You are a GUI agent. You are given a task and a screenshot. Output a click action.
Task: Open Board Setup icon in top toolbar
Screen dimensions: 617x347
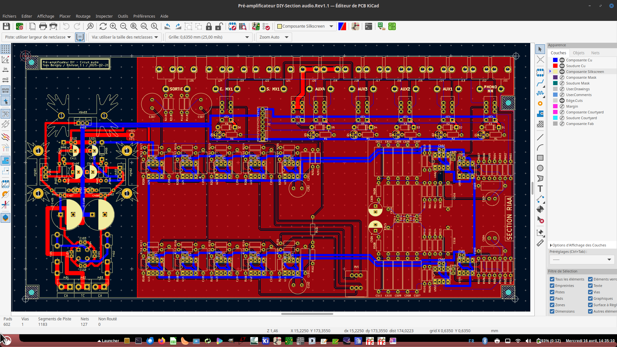coord(20,26)
